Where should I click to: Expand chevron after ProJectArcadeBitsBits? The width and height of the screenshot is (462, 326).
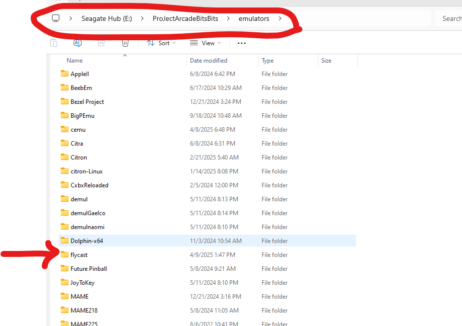click(x=228, y=18)
